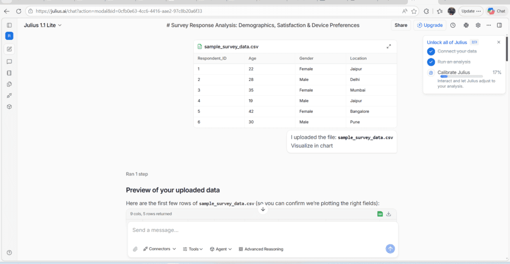510x264 pixels.
Task: Open read aloud icon in address bar
Action: pyautogui.click(x=404, y=11)
